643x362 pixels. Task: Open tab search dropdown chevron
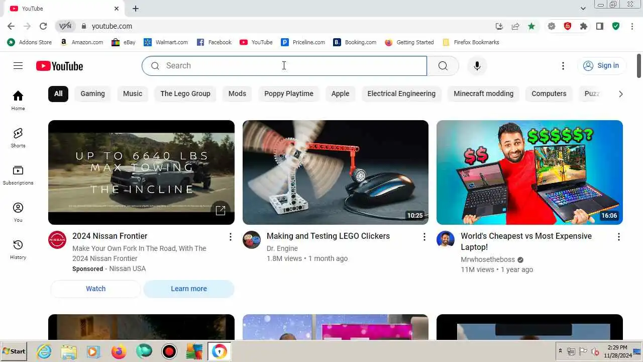583,9
